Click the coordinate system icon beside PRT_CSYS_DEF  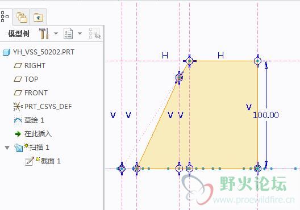pos(18,107)
